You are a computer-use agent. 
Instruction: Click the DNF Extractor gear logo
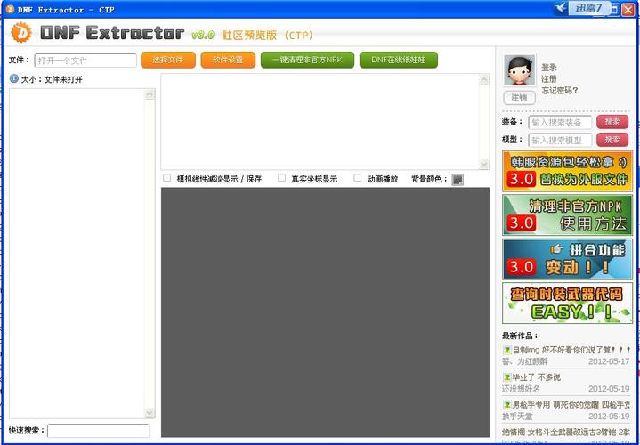point(20,32)
